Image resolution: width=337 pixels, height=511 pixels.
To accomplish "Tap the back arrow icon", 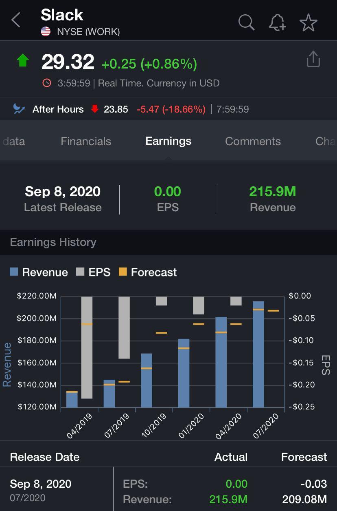I will [x=16, y=20].
